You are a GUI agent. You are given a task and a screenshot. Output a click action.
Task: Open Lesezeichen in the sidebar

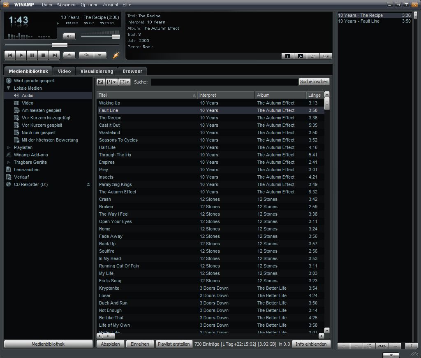(27, 170)
